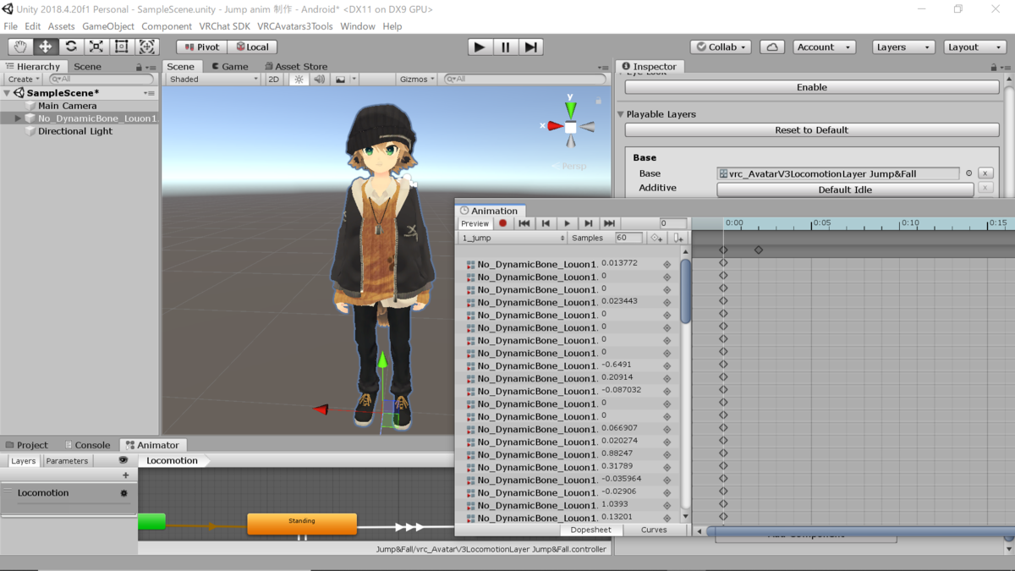This screenshot has height=571, width=1015.
Task: Open the Shaded draw mode dropdown
Action: [x=213, y=79]
